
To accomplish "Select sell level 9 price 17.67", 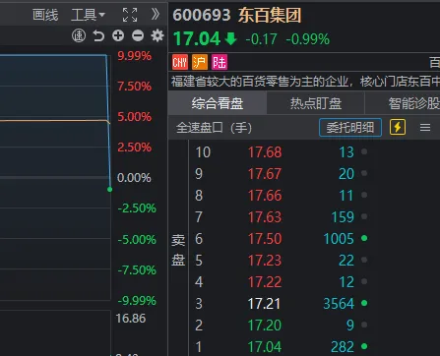I will pyautogui.click(x=265, y=174).
